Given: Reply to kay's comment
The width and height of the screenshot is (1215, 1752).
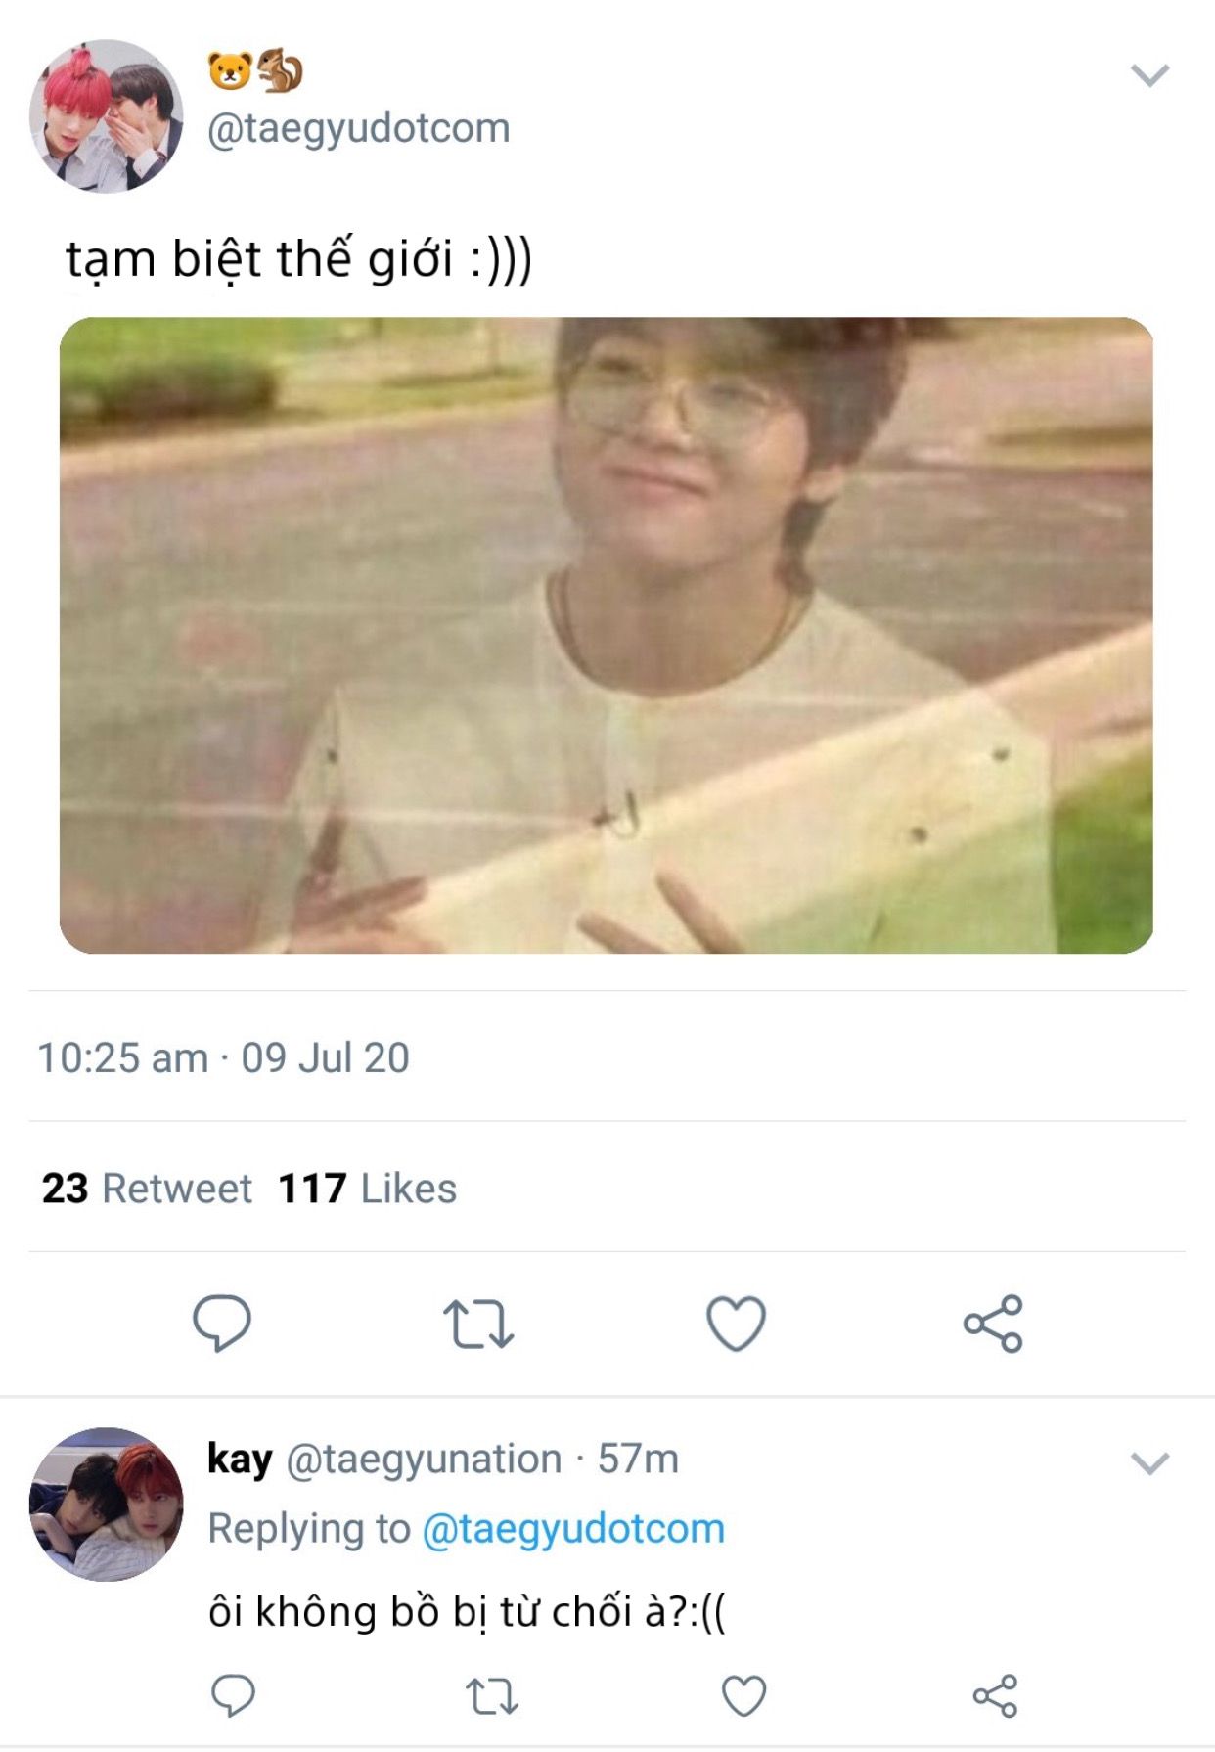Looking at the screenshot, I should [x=233, y=1695].
